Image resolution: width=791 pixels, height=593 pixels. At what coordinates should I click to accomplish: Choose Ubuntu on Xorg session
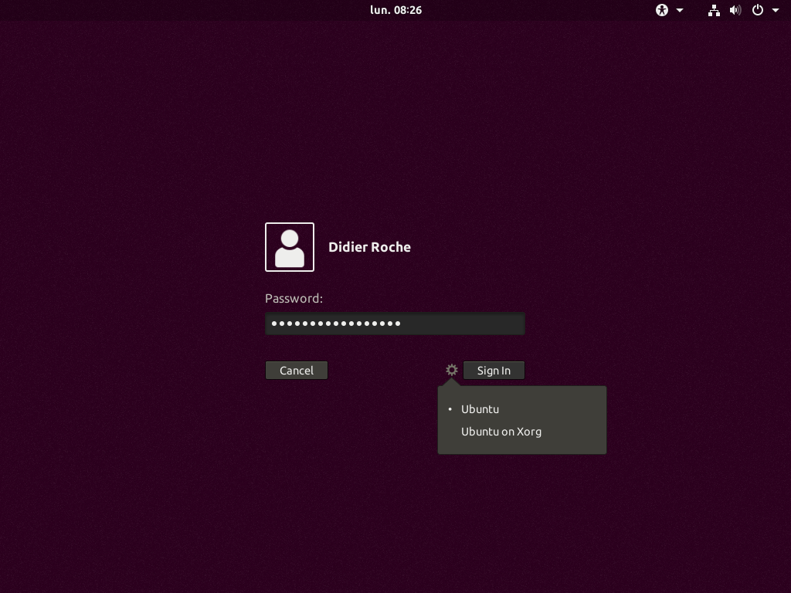pos(522,432)
